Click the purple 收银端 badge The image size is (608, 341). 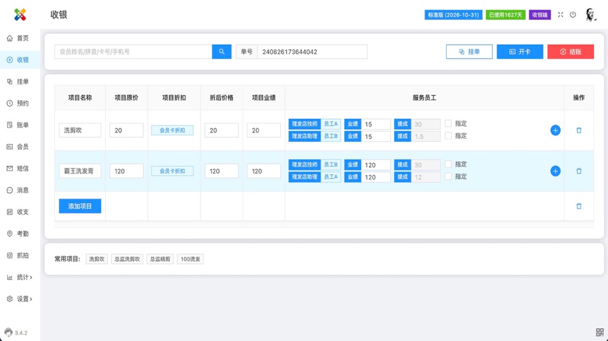click(x=540, y=15)
